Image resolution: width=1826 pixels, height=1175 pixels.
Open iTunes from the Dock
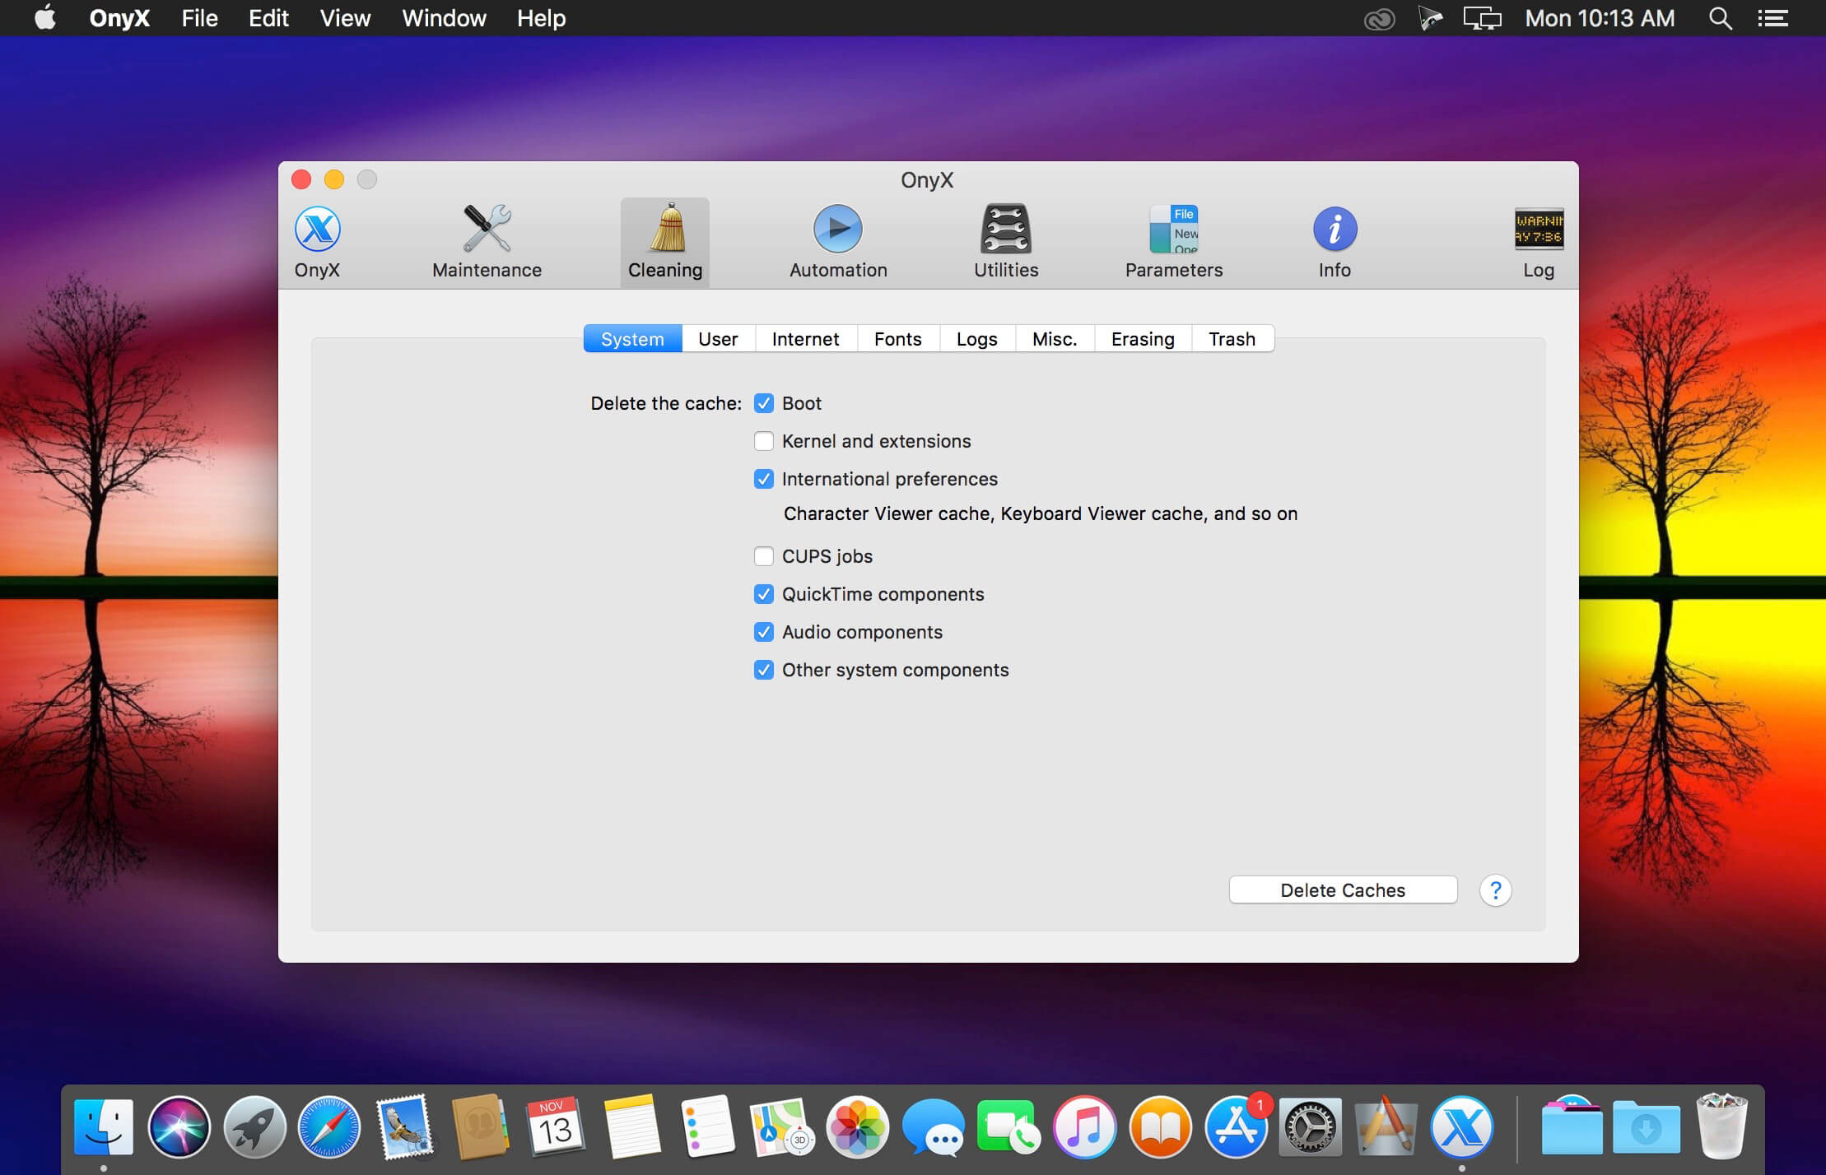point(1084,1126)
